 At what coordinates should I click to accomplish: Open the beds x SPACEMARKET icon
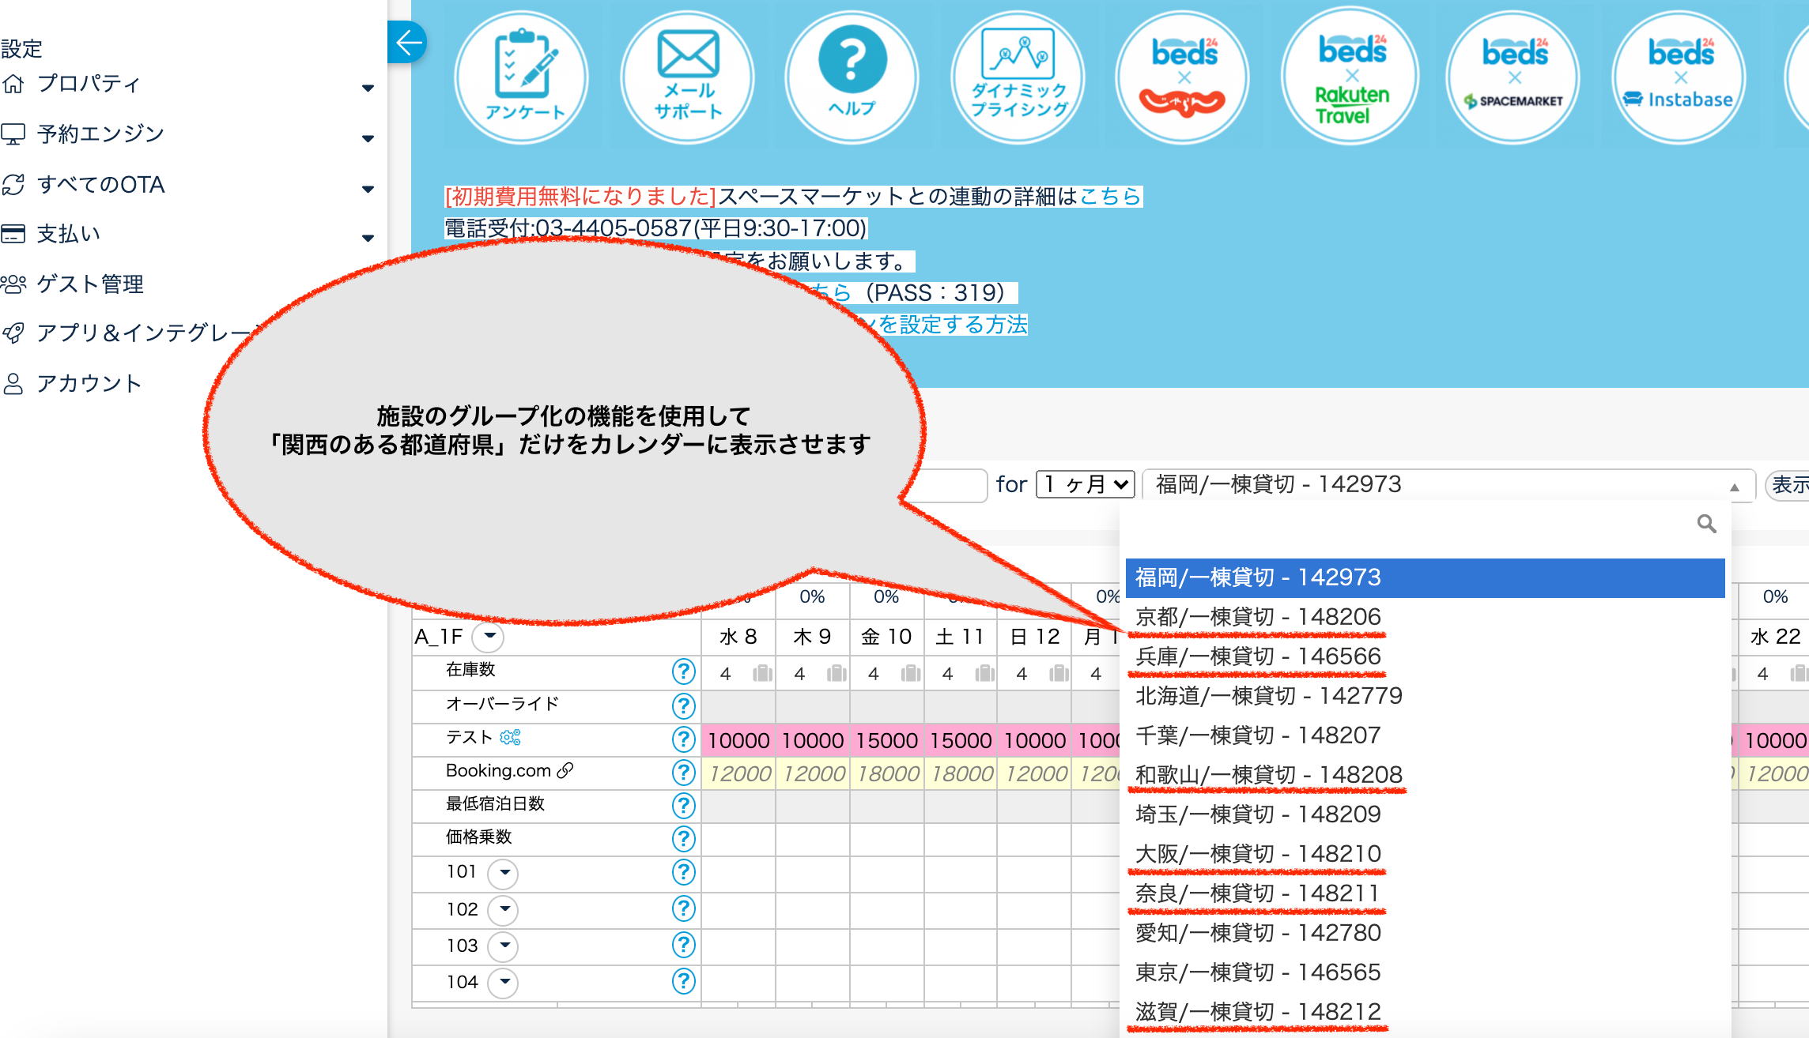tap(1513, 77)
